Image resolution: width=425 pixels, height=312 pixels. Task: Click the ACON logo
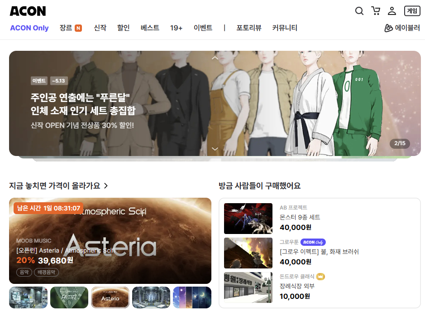28,11
